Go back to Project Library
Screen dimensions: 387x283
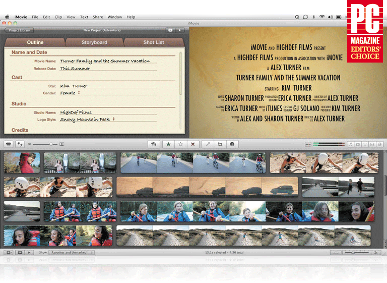[19, 30]
